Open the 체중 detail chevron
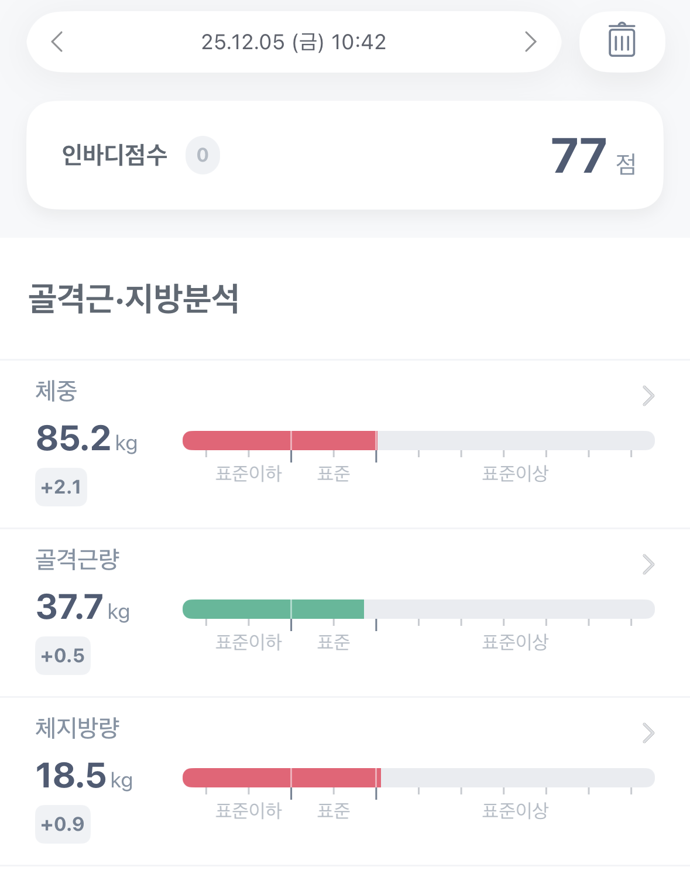 (x=648, y=396)
